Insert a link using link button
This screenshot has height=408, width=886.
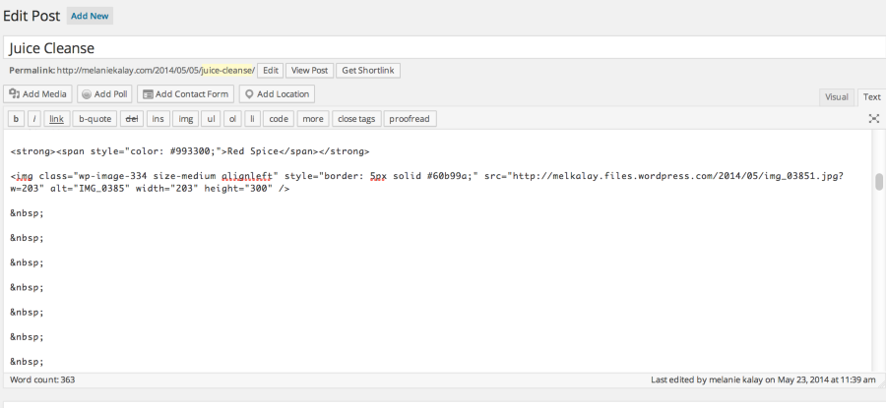57,119
